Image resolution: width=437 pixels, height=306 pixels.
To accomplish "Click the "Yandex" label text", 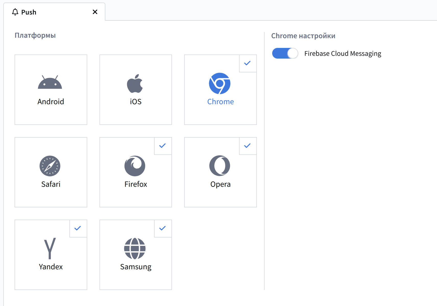I will pos(51,267).
